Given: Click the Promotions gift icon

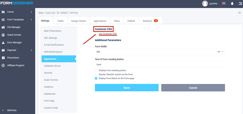Looking at the screenshot, I should [x=3, y=58].
